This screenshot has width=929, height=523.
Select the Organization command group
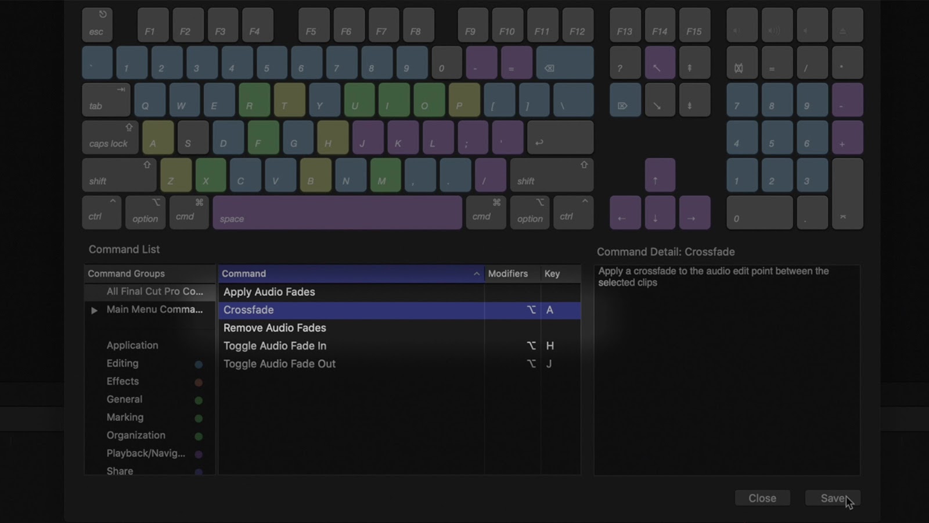click(x=136, y=435)
